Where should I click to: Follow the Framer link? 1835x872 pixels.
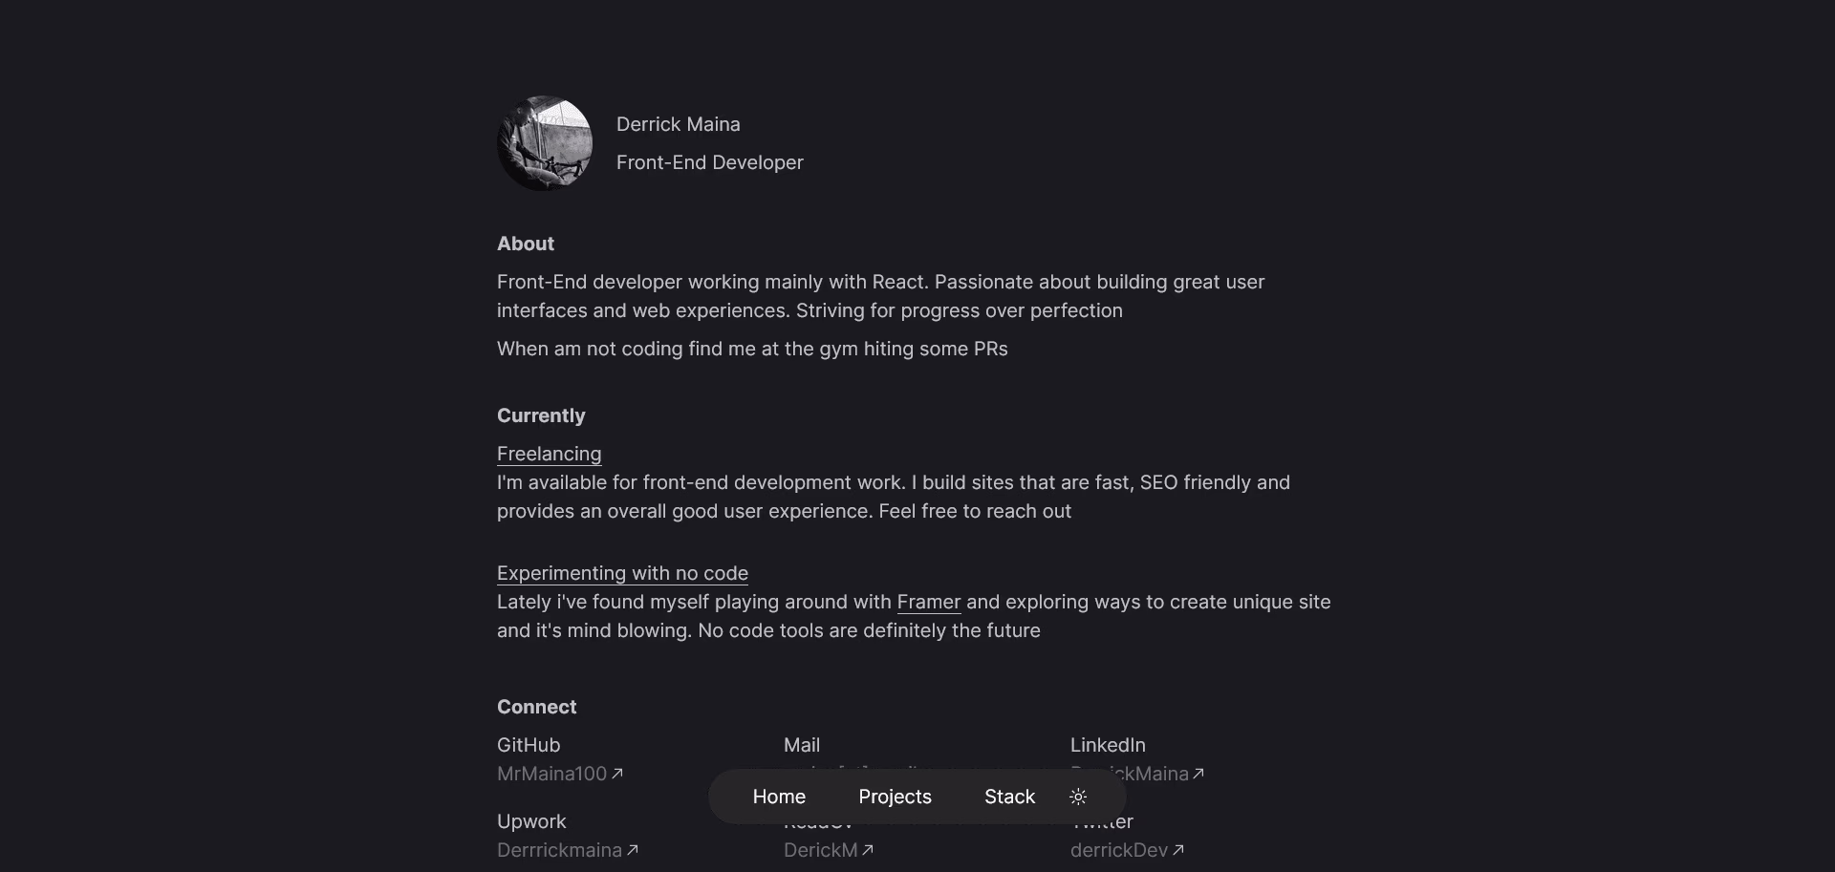(x=928, y=602)
